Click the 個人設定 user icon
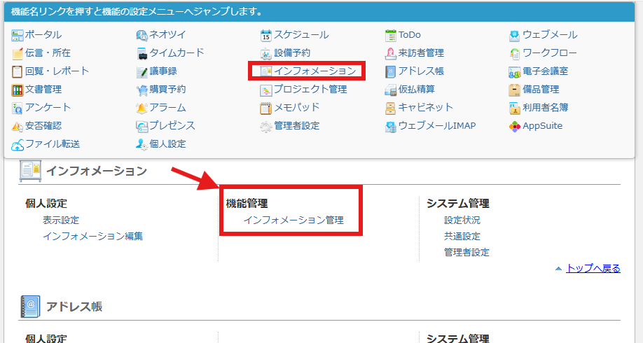This screenshot has height=343, width=643. pos(142,145)
